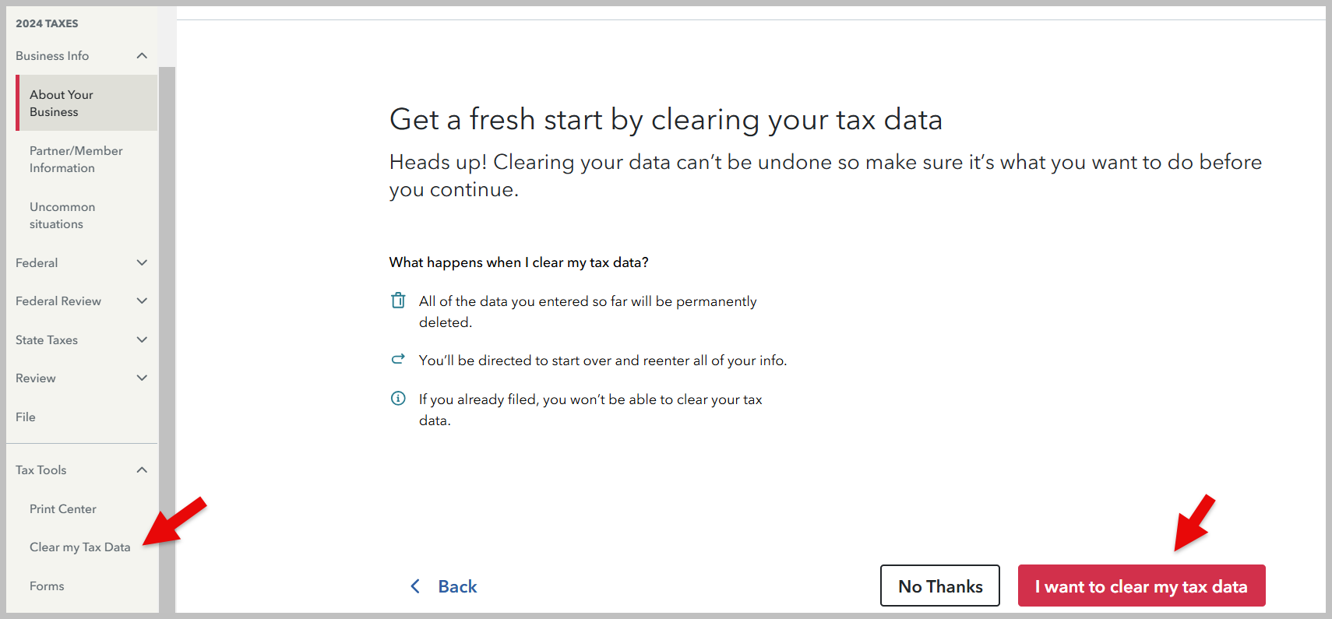Image resolution: width=1332 pixels, height=619 pixels.
Task: Click the No Thanks button
Action: [x=939, y=586]
